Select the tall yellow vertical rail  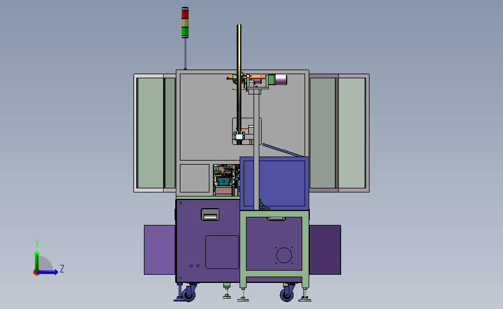tap(239, 78)
